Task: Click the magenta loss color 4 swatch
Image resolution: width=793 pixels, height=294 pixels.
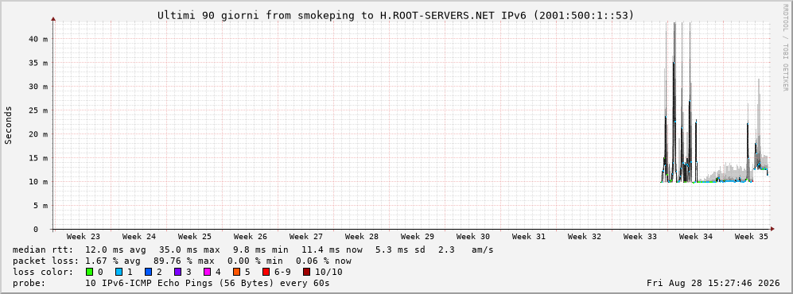Action: click(x=206, y=272)
